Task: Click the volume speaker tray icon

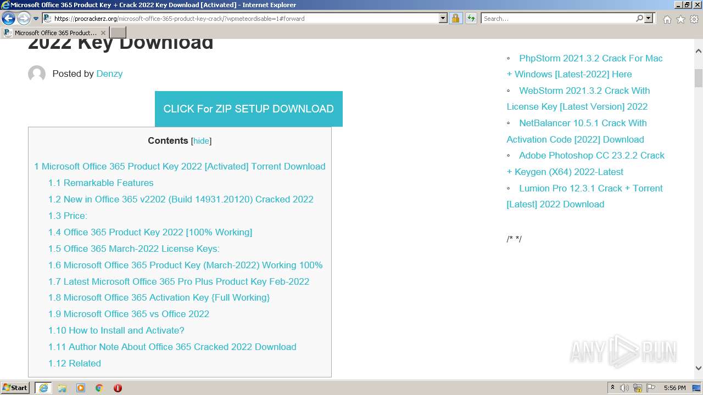Action: pyautogui.click(x=624, y=388)
